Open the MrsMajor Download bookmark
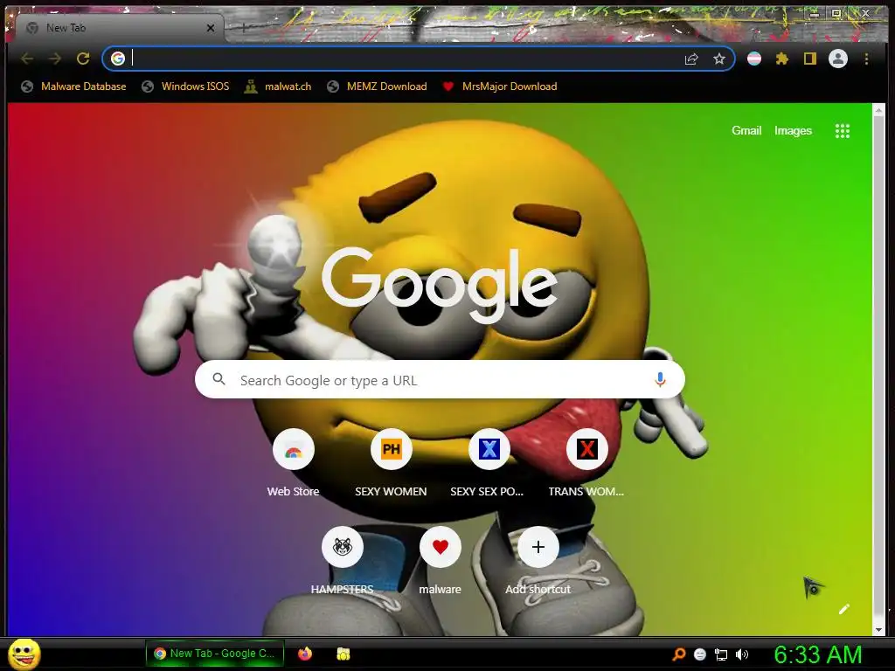 pos(500,86)
